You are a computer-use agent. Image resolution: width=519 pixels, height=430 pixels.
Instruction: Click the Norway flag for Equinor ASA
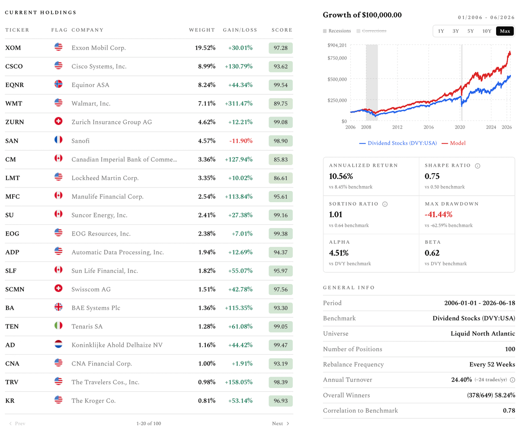(58, 84)
